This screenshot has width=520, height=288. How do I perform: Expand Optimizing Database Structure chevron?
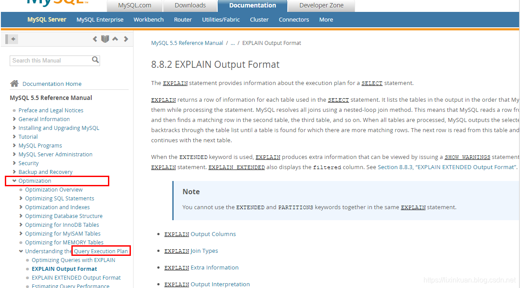21,216
